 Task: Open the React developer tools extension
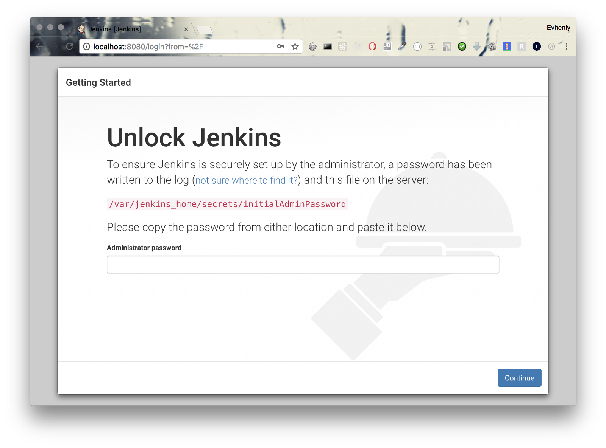[342, 47]
